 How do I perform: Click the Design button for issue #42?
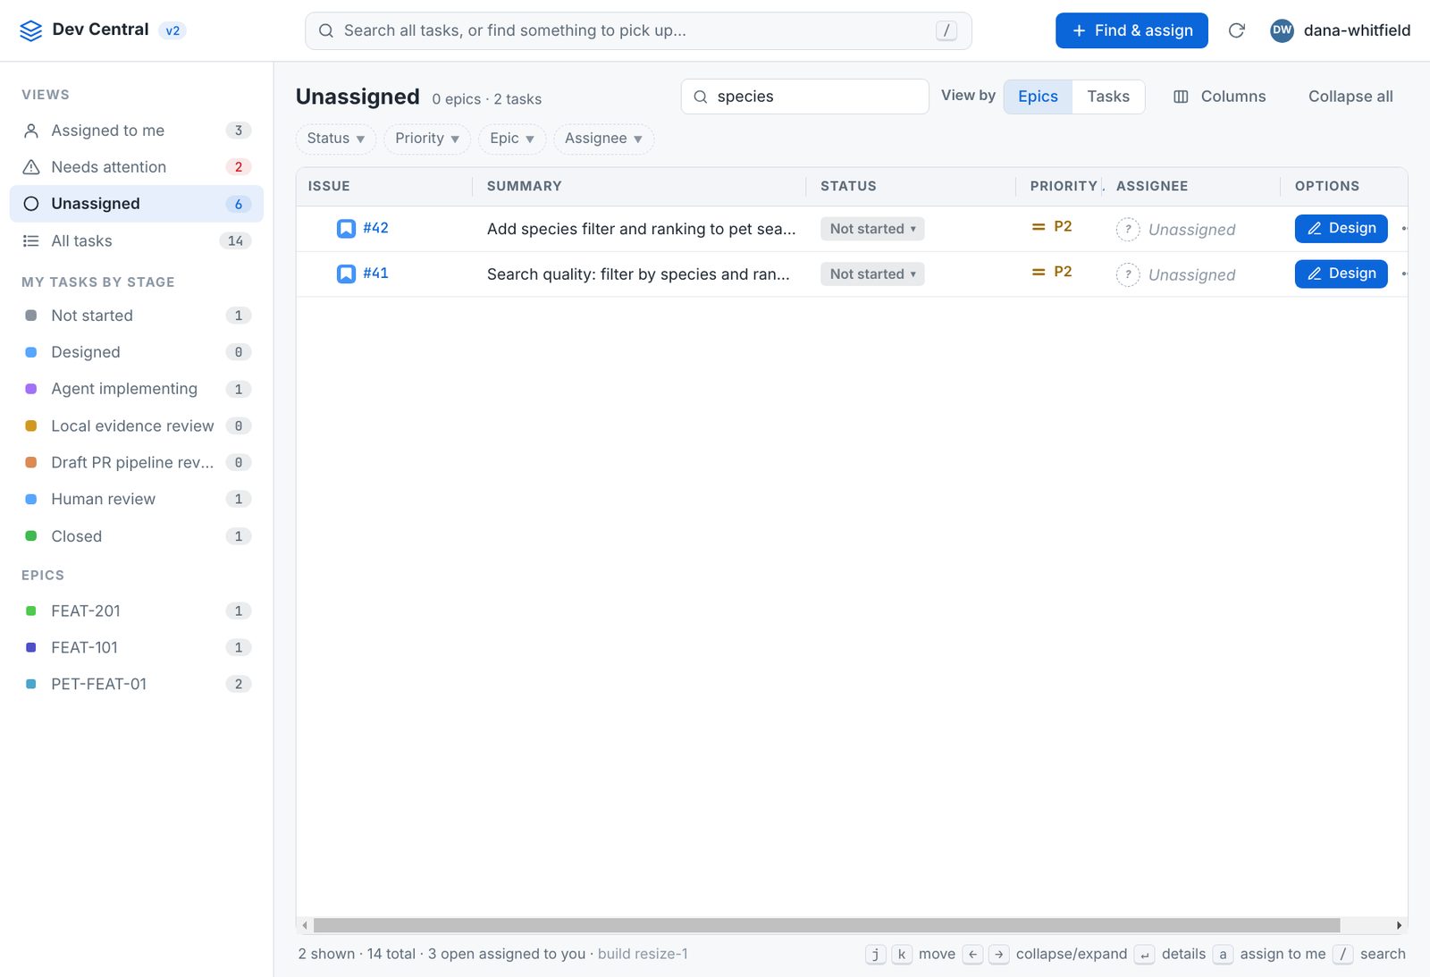pos(1341,229)
